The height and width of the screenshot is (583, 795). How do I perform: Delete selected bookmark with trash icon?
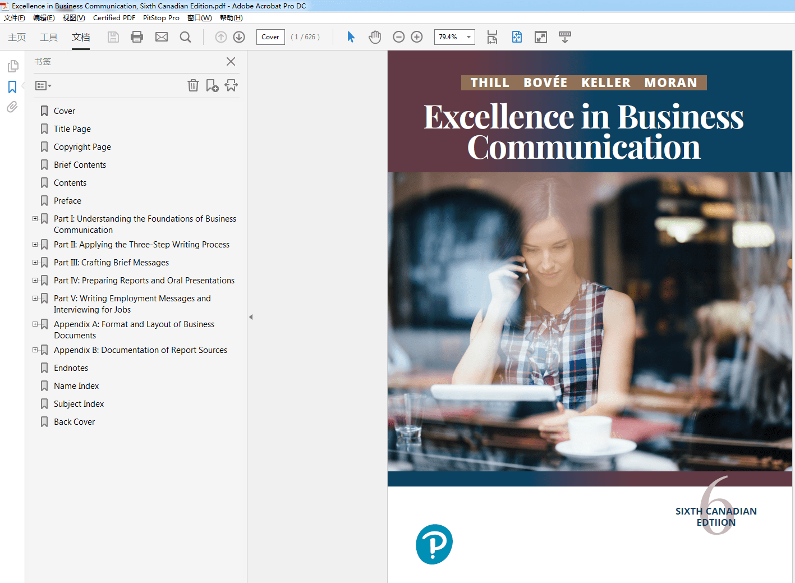click(193, 85)
